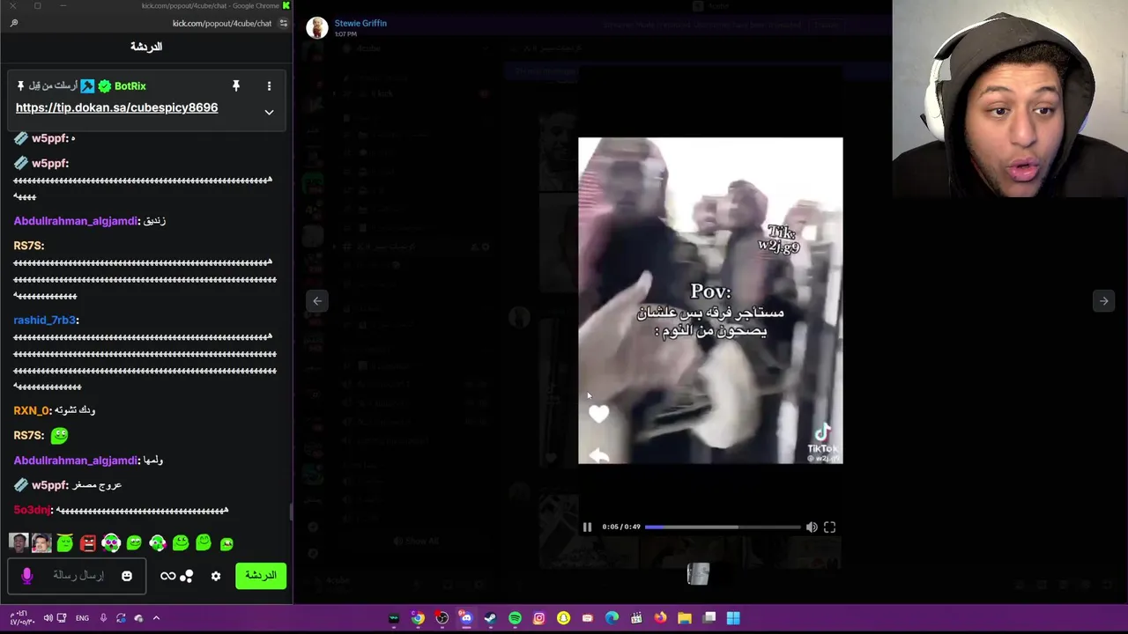Click green emote in RS7S message
The height and width of the screenshot is (634, 1128).
click(x=59, y=435)
